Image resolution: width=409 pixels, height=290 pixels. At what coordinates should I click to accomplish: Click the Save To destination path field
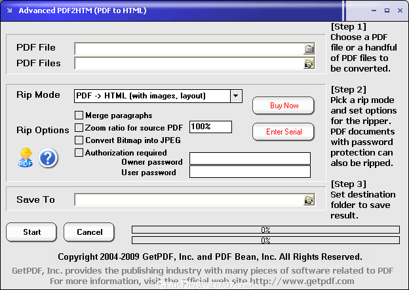point(188,200)
